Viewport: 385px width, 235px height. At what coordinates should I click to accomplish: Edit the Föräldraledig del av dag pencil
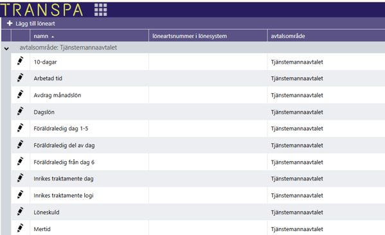point(21,144)
